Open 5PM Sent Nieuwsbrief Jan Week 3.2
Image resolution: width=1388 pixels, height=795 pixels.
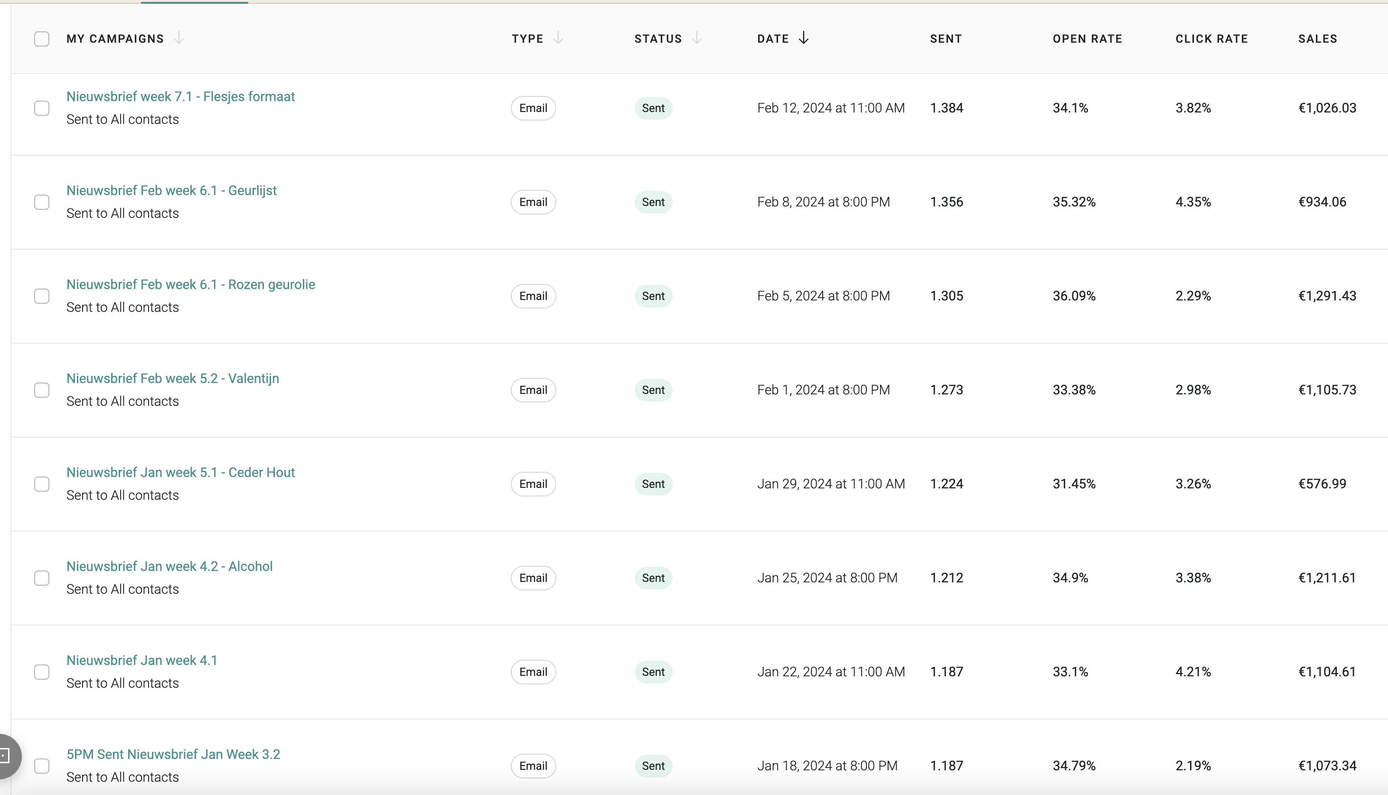[x=173, y=754]
